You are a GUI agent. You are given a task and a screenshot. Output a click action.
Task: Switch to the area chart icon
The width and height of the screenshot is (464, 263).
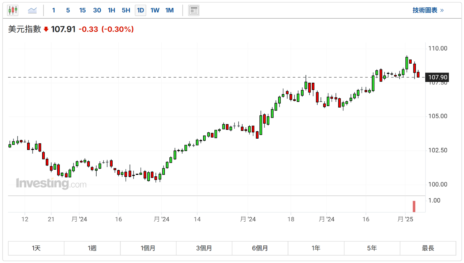click(33, 10)
